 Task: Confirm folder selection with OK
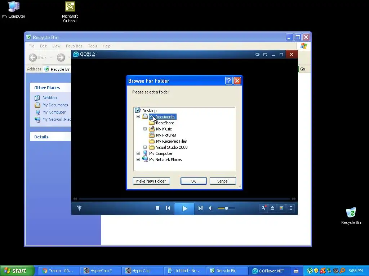pyautogui.click(x=194, y=181)
